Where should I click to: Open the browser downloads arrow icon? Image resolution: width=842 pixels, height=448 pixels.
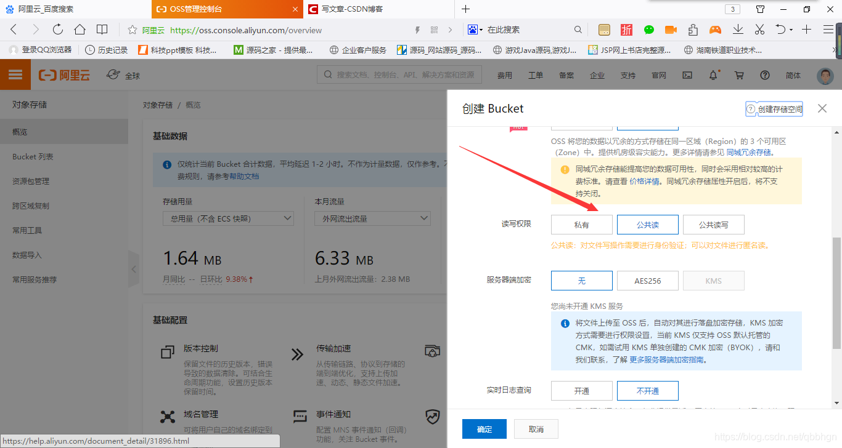click(x=738, y=30)
